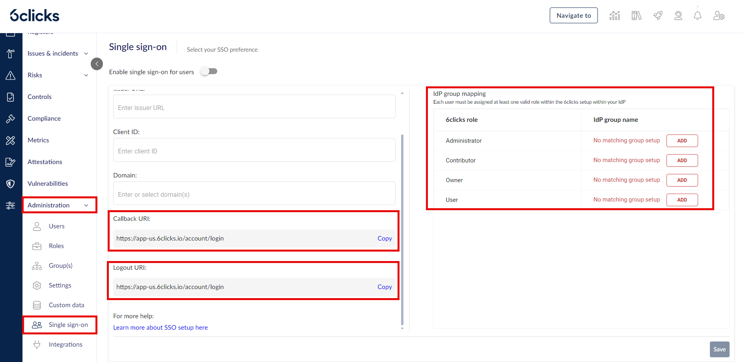The height and width of the screenshot is (362, 743).
Task: Click the Vulnerabilities shield icon
Action: point(11,184)
